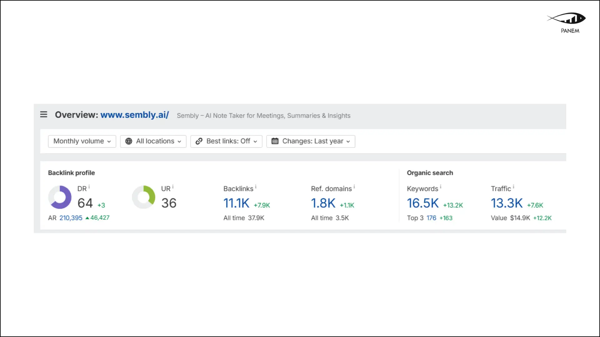
Task: Click the 13.3K traffic value
Action: coord(507,203)
